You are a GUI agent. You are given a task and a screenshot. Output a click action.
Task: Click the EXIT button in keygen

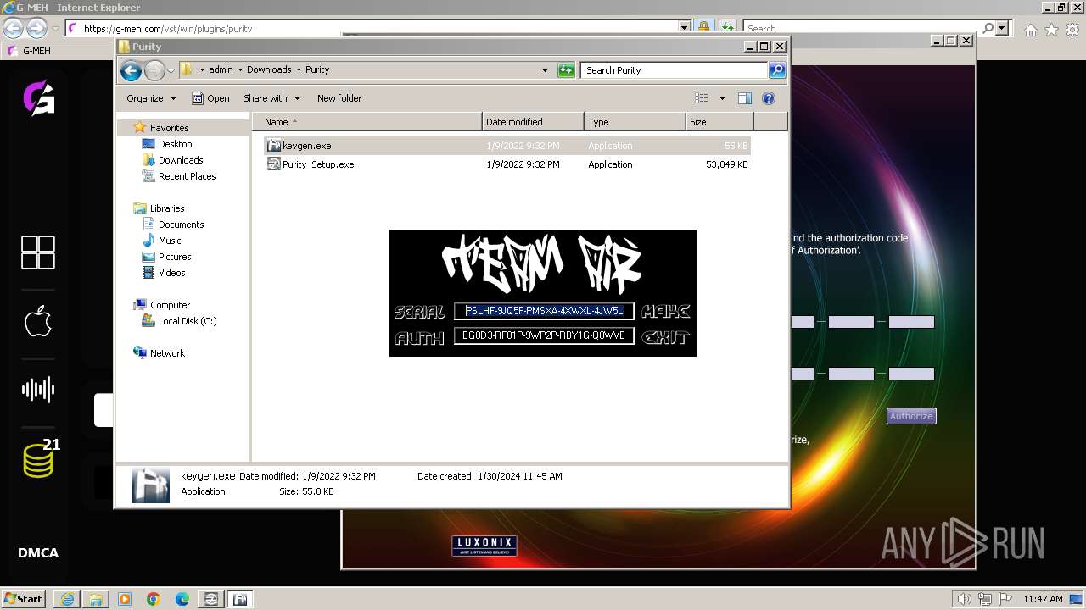coord(666,336)
